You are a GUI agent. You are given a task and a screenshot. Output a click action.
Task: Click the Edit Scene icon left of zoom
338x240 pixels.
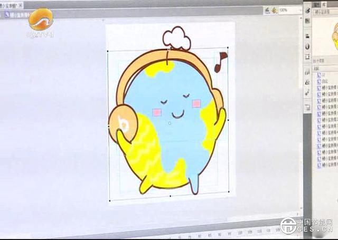click(x=268, y=10)
